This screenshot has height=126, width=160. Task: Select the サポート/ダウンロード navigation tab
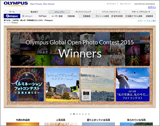click(x=141, y=12)
